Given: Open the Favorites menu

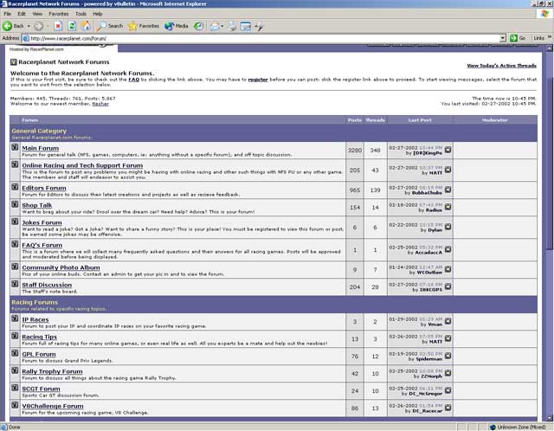Looking at the screenshot, I should tap(59, 14).
